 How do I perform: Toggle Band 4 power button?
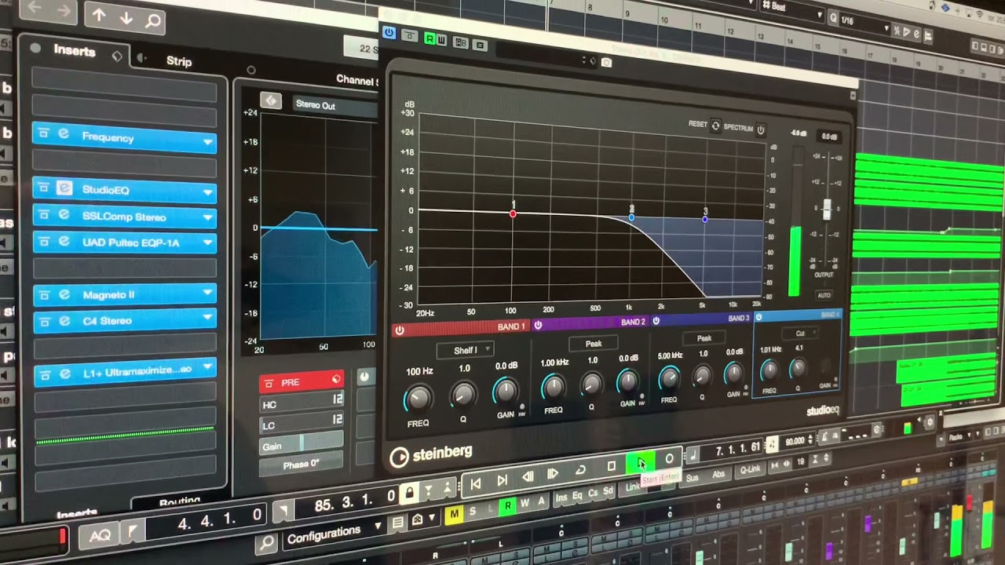pyautogui.click(x=758, y=317)
